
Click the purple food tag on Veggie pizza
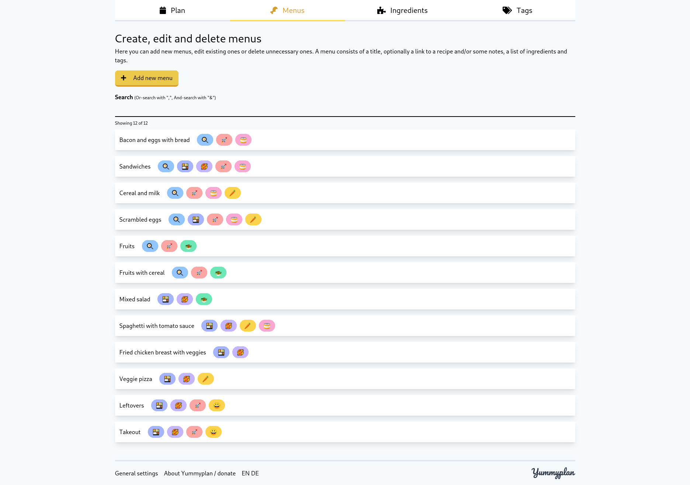[x=187, y=379]
